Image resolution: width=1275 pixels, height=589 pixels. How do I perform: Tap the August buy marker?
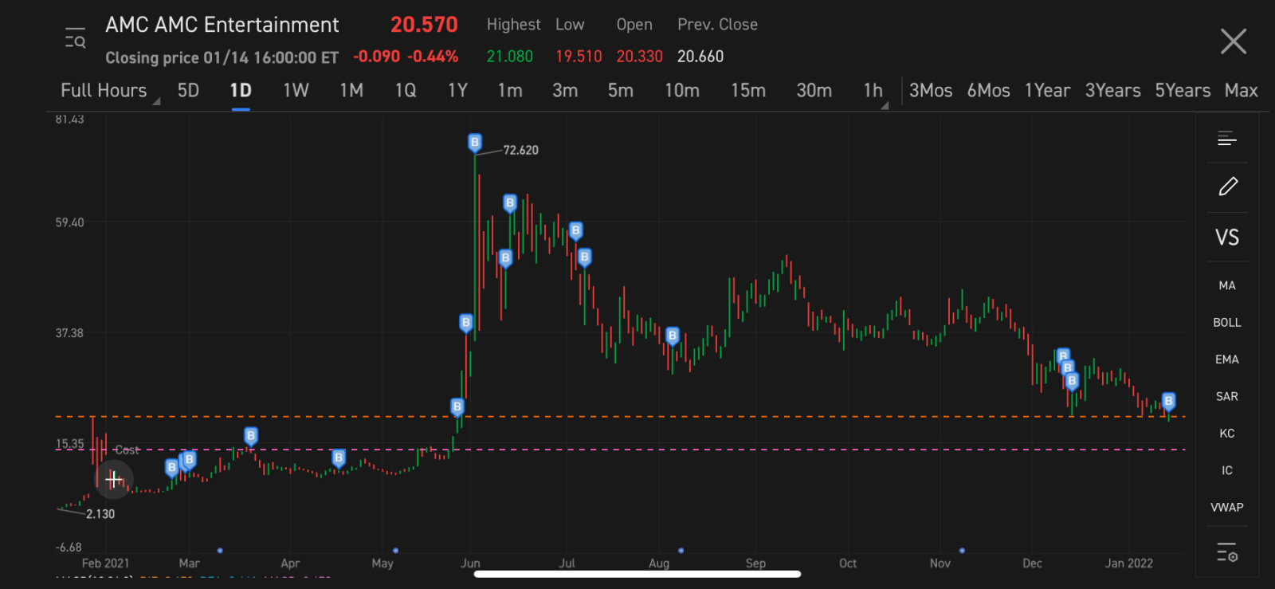pyautogui.click(x=673, y=336)
